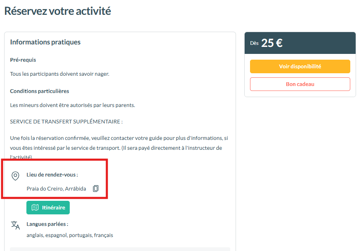The image size is (361, 251).
Task: Click the Praia do Creiro, Arrábida address
Action: click(x=56, y=188)
